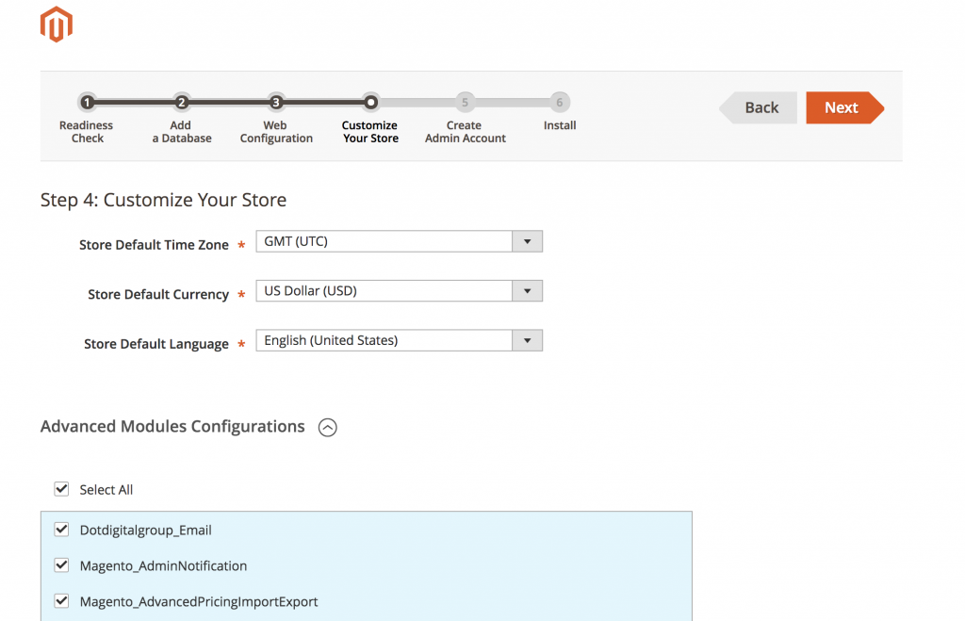Disable the Magento_AdminNotification module
Image resolution: width=965 pixels, height=621 pixels.
[x=61, y=565]
